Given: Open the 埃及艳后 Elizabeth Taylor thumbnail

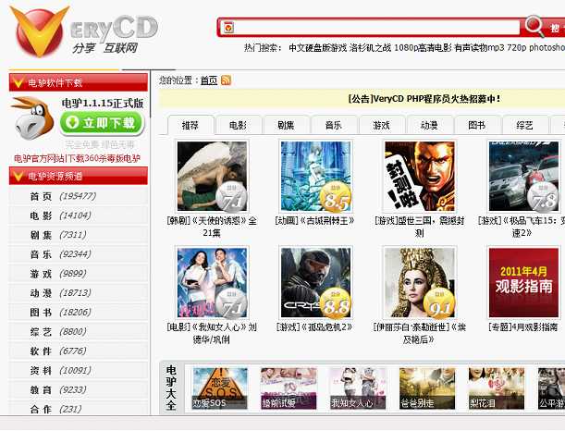Looking at the screenshot, I should pos(420,283).
